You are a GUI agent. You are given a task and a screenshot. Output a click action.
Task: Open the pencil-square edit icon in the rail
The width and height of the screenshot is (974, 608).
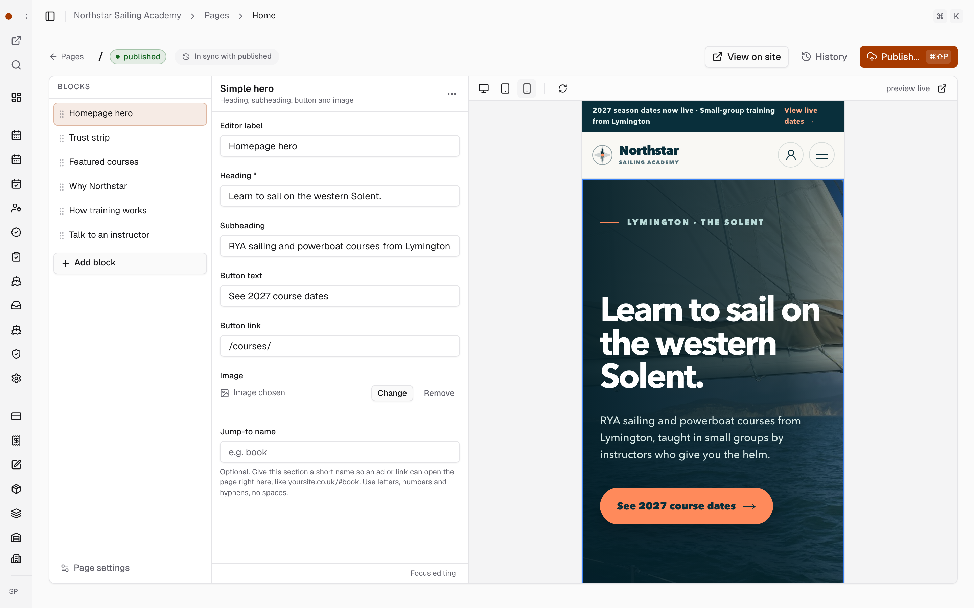[16, 465]
